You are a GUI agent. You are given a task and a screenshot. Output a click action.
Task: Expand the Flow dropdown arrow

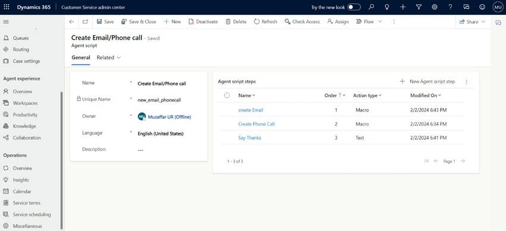click(380, 21)
